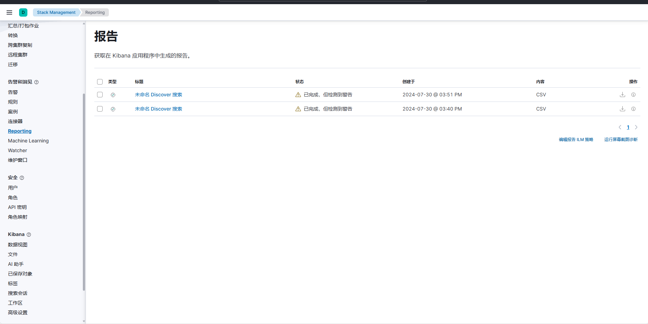This screenshot has height=324, width=648.
Task: Open 用户 in sidebar
Action: (x=13, y=188)
